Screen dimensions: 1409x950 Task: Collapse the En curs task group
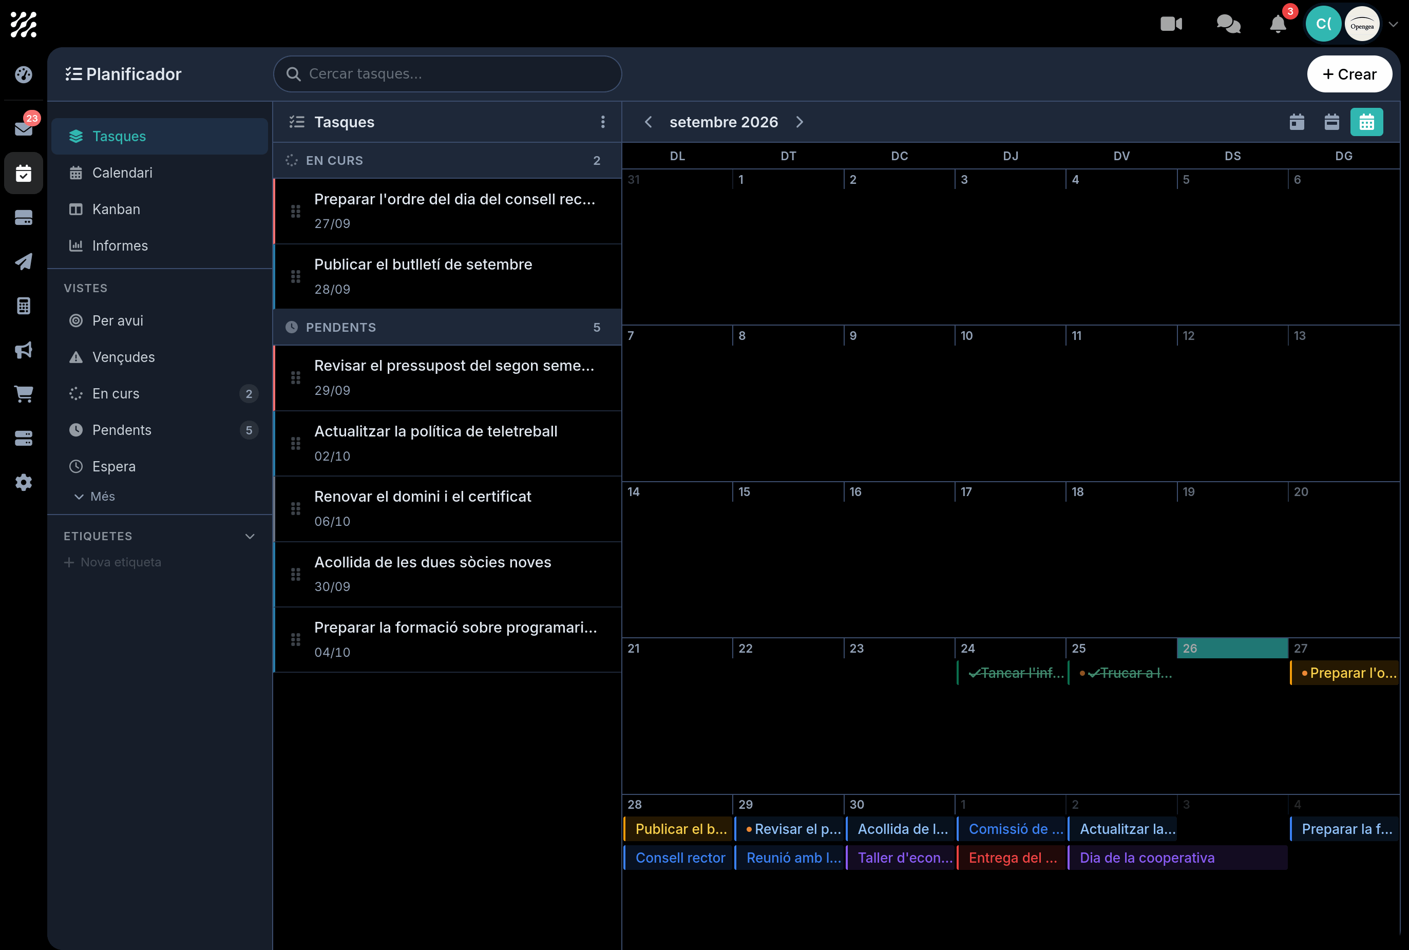point(447,161)
